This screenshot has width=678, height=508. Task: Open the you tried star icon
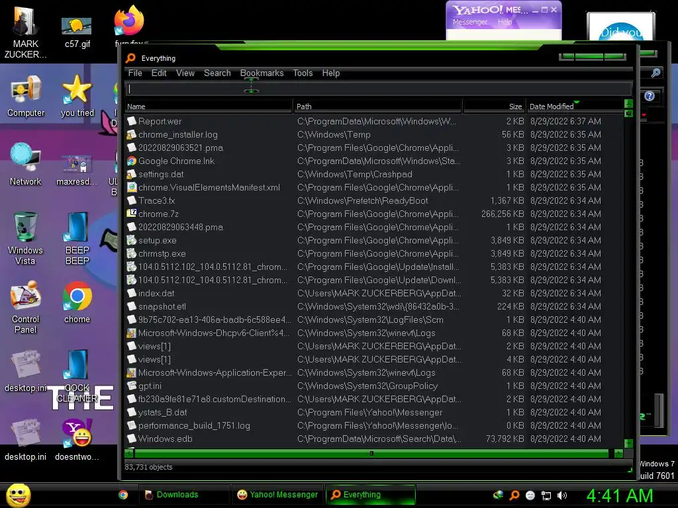click(x=77, y=96)
